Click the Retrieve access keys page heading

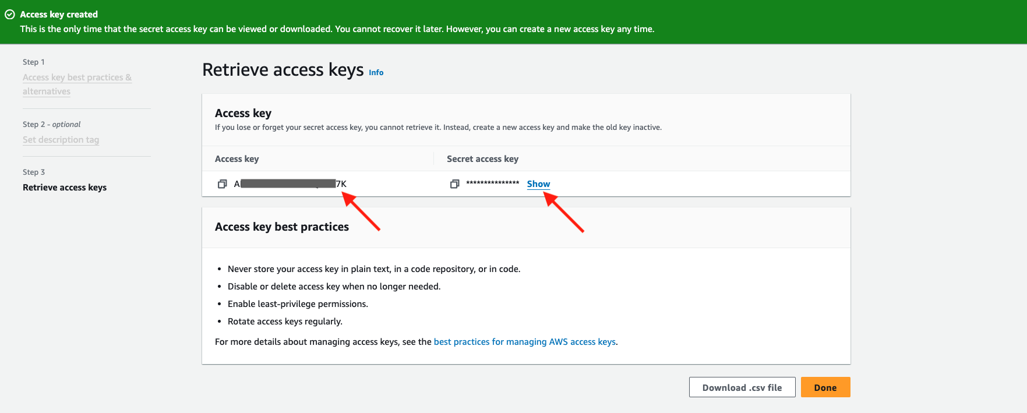tap(283, 70)
